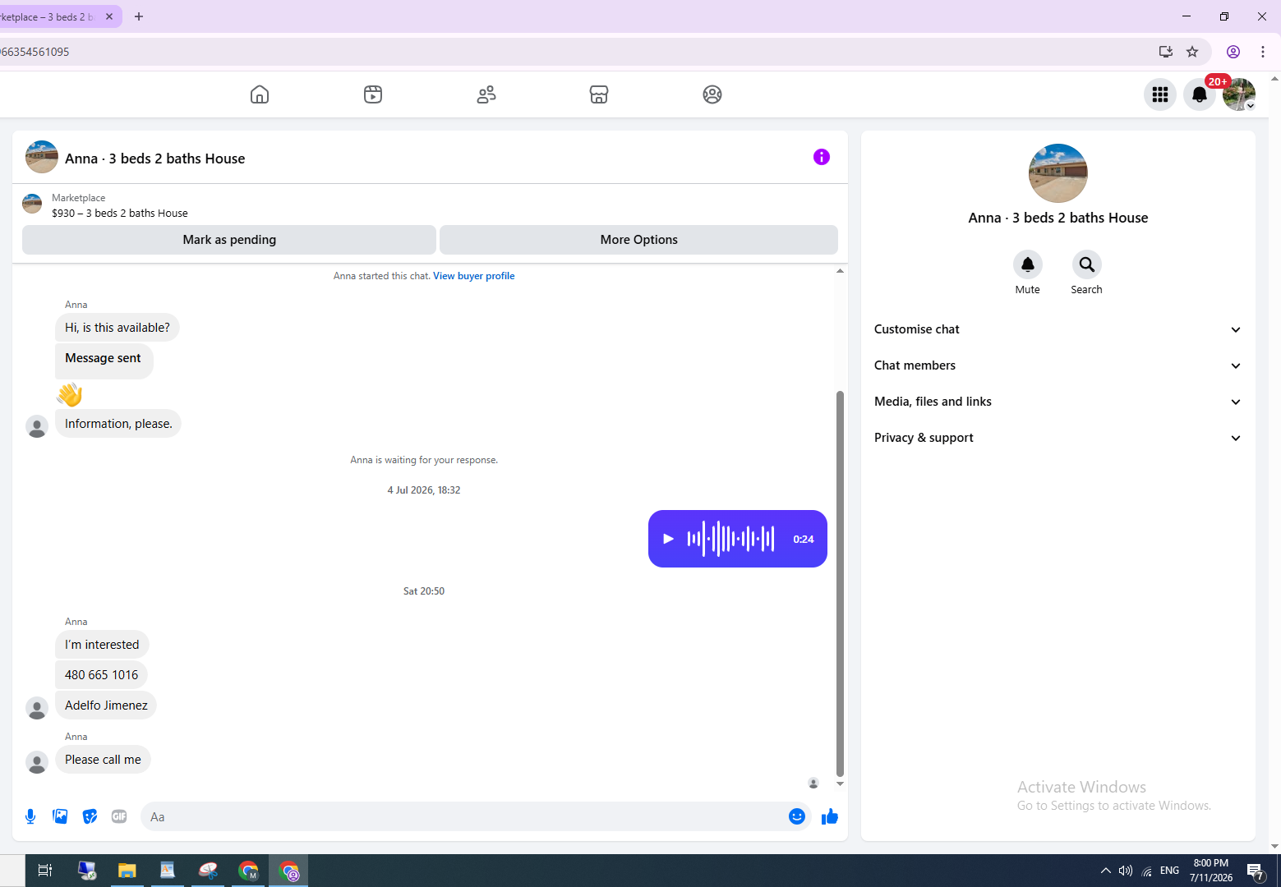Open notifications bell with 20+ badge
Screen dimensions: 1281x887
point(1200,94)
